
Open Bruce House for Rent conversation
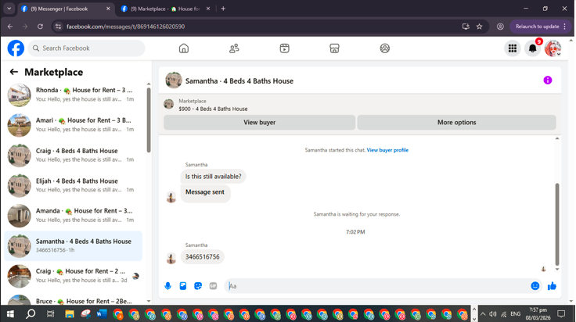73,301
